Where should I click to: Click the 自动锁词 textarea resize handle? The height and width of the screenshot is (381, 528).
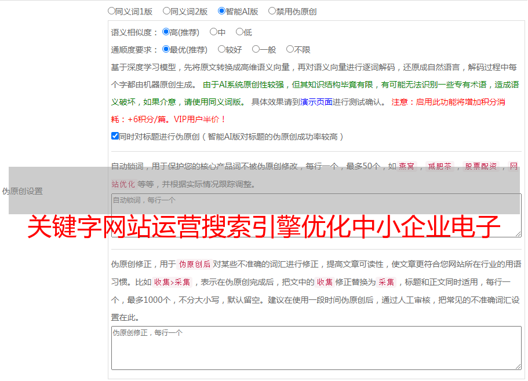pyautogui.click(x=518, y=233)
